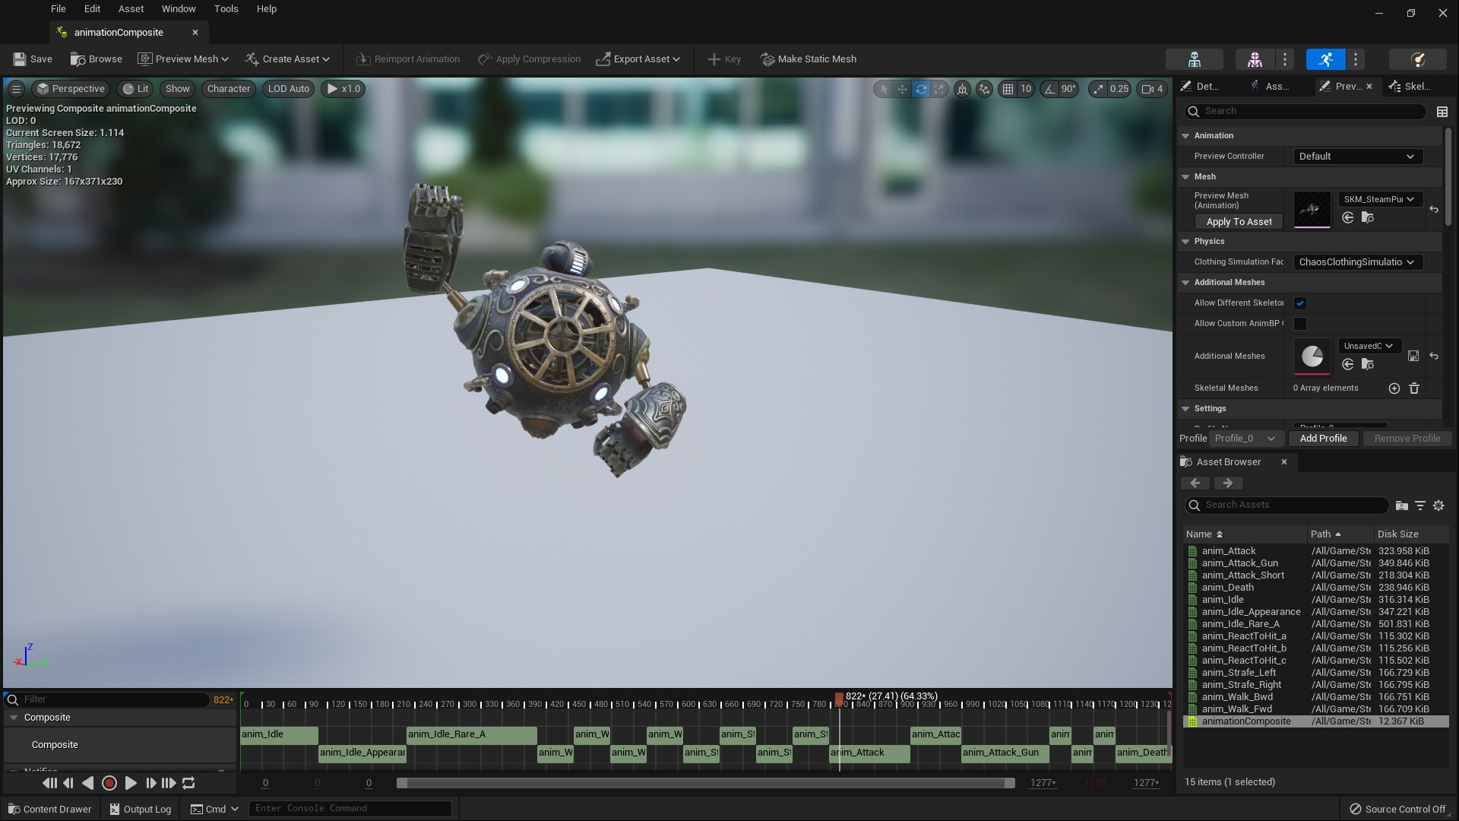Open the Clothing Simulation Factory dropdown

[x=1356, y=262]
